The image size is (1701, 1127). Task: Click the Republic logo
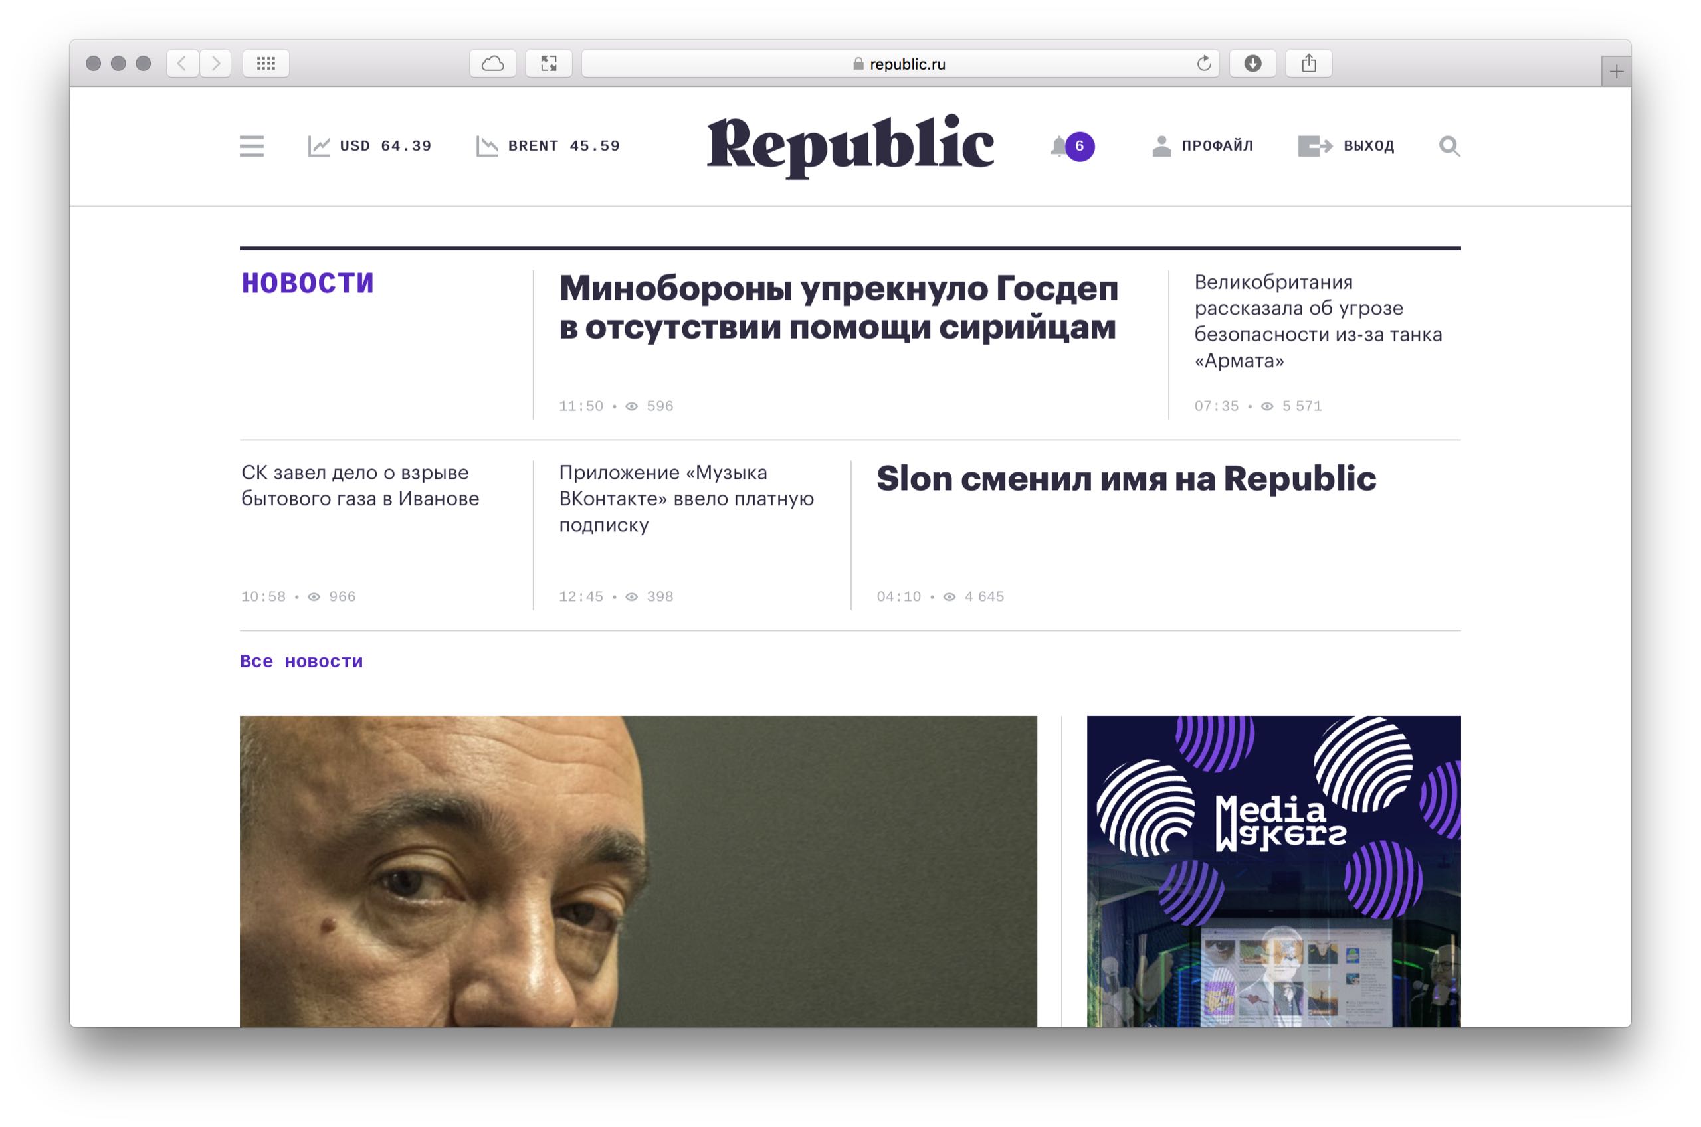(x=850, y=146)
